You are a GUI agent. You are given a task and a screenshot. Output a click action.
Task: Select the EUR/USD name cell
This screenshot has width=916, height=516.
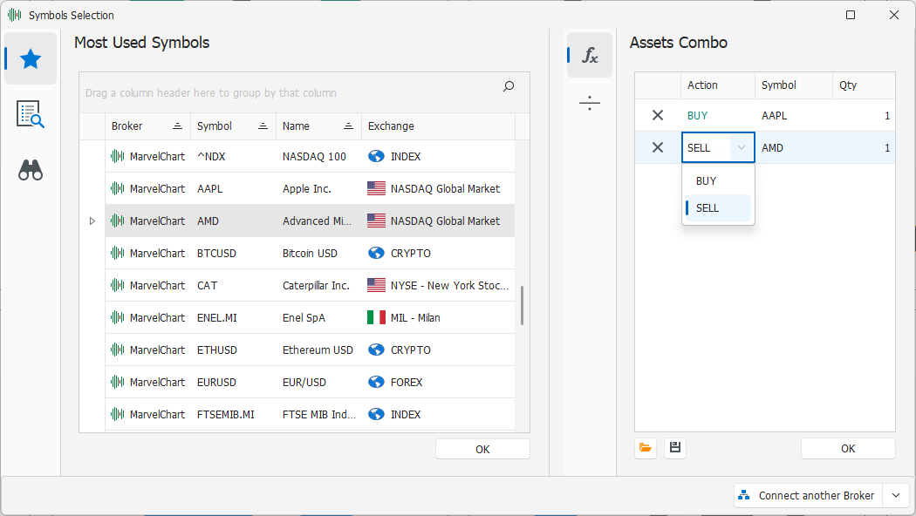coord(319,383)
